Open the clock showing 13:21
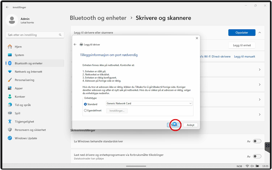Screen dimensions: 272x170 click(265, 166)
